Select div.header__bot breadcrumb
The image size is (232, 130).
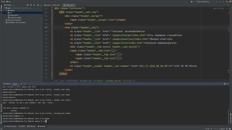[x=86, y=81]
